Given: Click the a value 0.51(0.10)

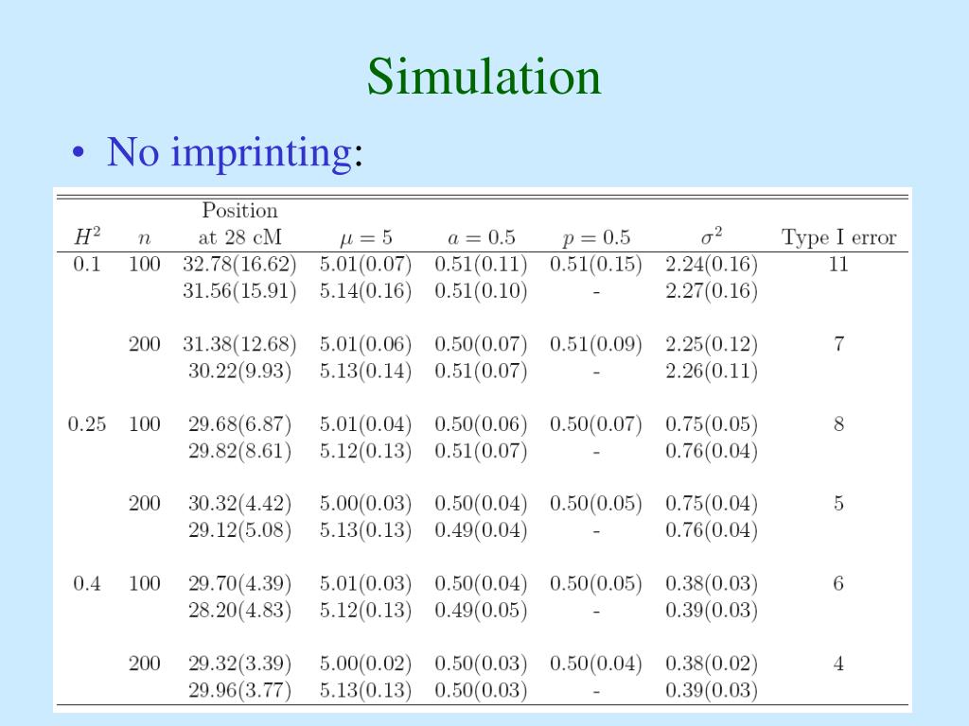Looking at the screenshot, I should click(481, 291).
